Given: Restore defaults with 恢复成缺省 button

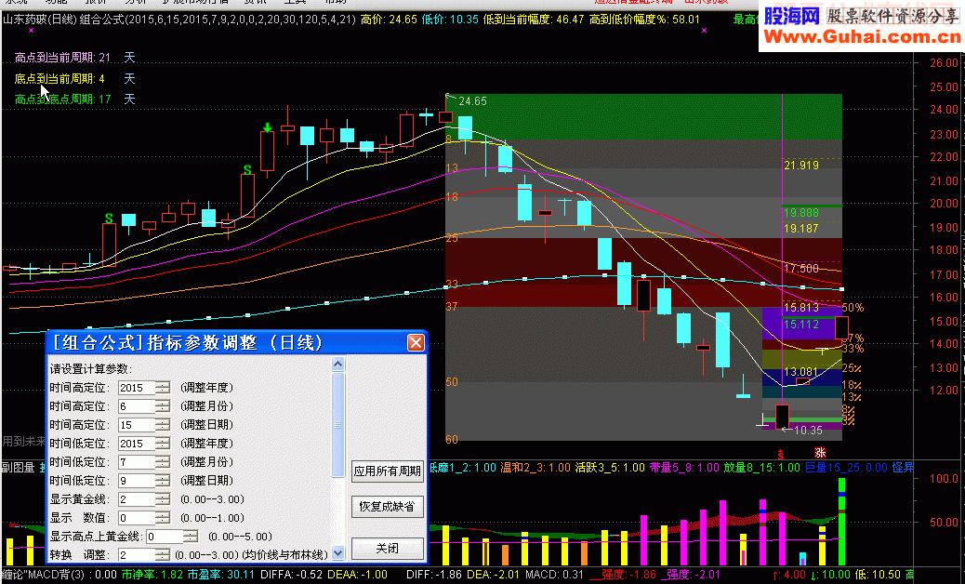Looking at the screenshot, I should pos(387,507).
